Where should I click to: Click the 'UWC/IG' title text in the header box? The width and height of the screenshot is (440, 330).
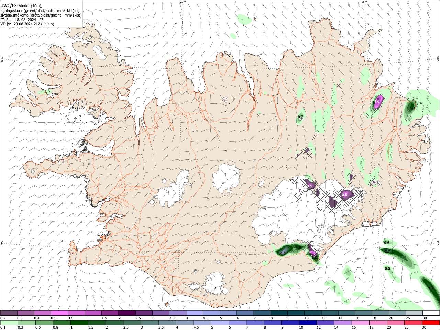click(x=8, y=6)
